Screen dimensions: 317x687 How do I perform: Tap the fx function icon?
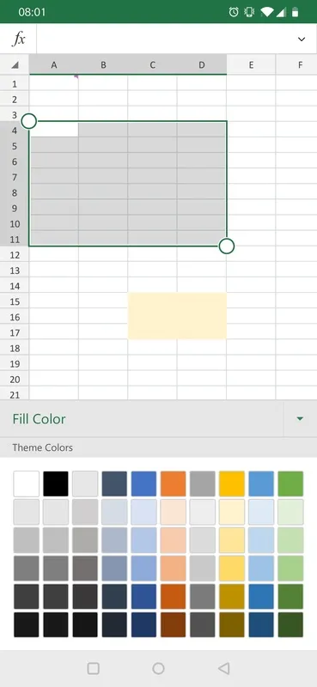[x=18, y=39]
